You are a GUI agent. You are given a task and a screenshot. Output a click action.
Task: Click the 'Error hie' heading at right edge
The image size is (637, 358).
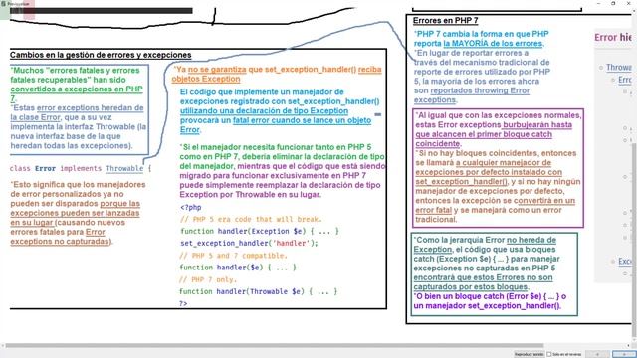(613, 38)
